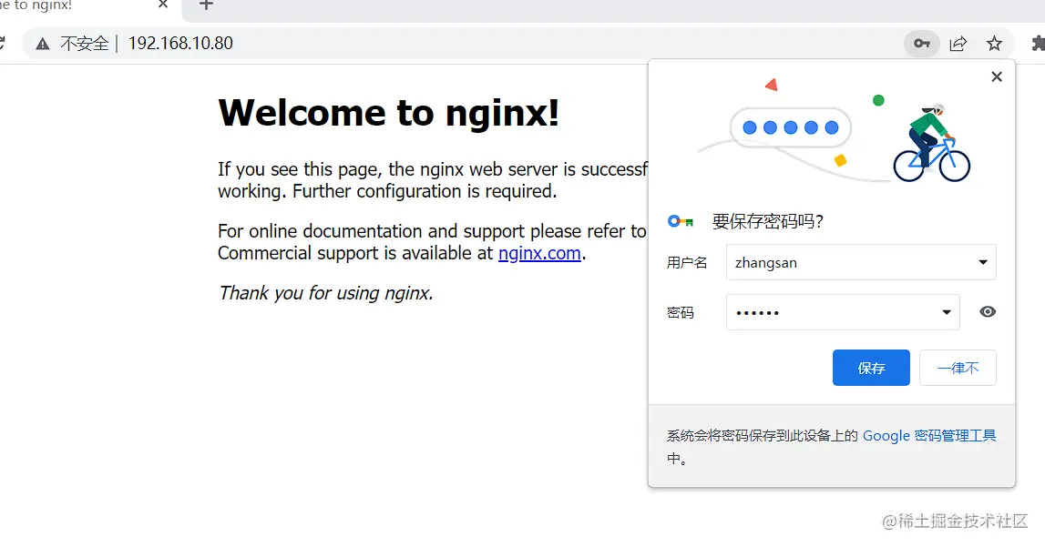The width and height of the screenshot is (1045, 547).
Task: Click the address bar showing 192.168.10.80
Action: click(x=179, y=43)
